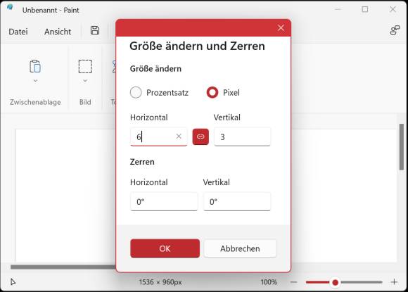Close the Paint window
Viewport: 408px width, 292px height.
click(x=393, y=9)
